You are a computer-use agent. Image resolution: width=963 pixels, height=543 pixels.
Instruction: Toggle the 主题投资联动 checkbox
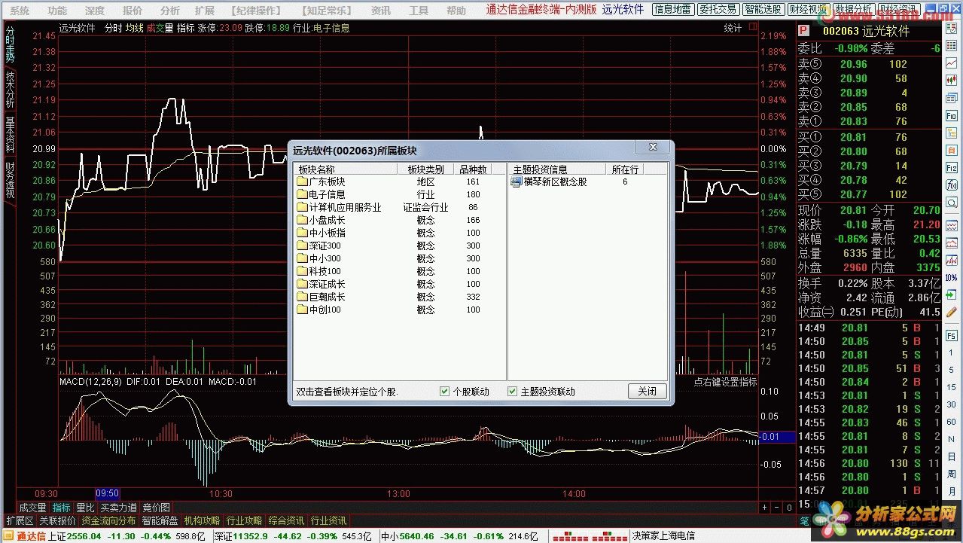point(513,392)
